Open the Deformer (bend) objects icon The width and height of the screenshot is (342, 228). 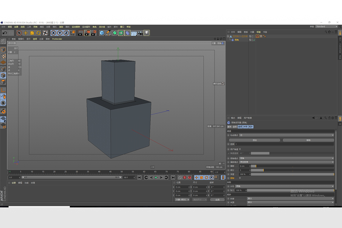pyautogui.click(x=127, y=33)
